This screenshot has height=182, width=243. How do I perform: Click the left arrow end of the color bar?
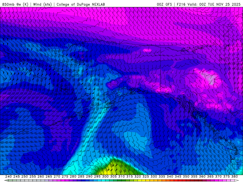6,180
